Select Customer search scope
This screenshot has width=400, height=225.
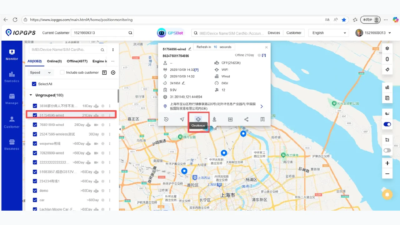tap(294, 33)
